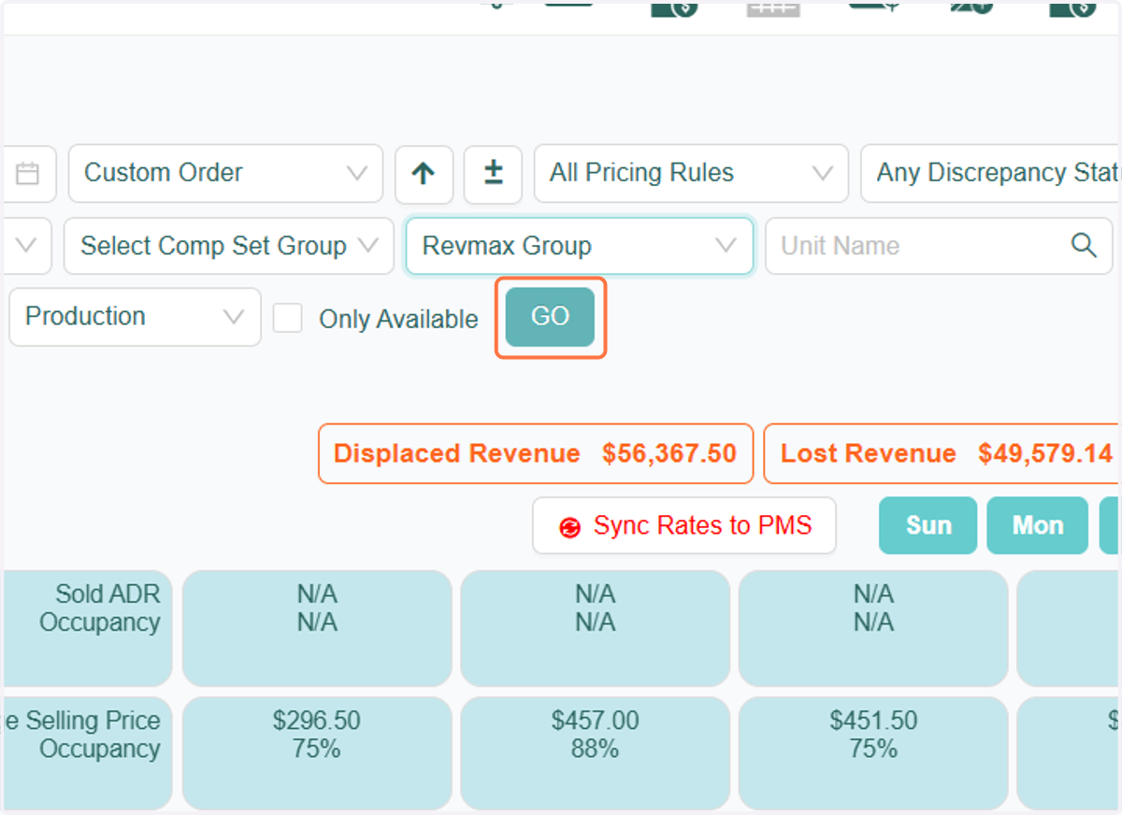Click the calendar date picker icon

coord(28,174)
